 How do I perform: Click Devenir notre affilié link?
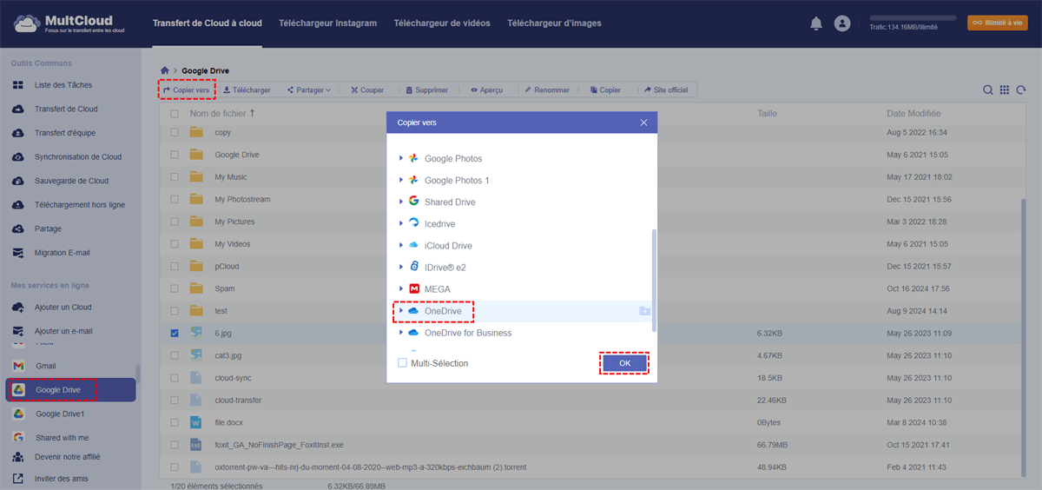coord(67,457)
